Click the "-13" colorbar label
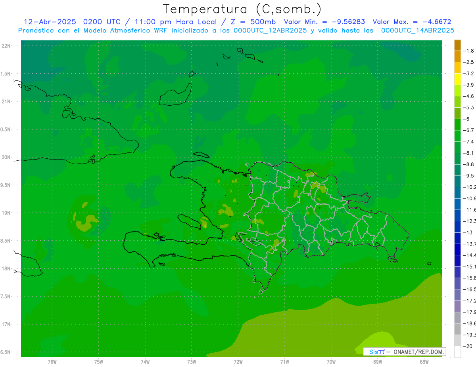This screenshot has width=476, height=367. pos(468,232)
